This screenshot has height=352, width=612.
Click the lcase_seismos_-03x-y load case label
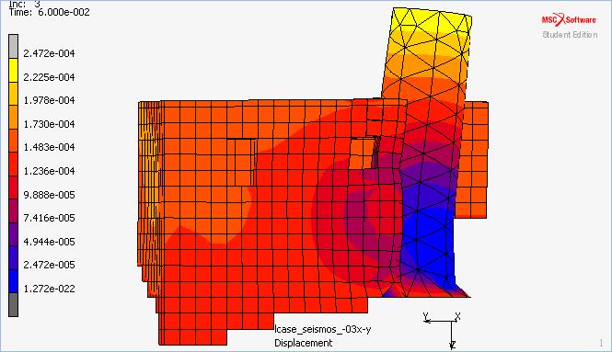pos(323,329)
